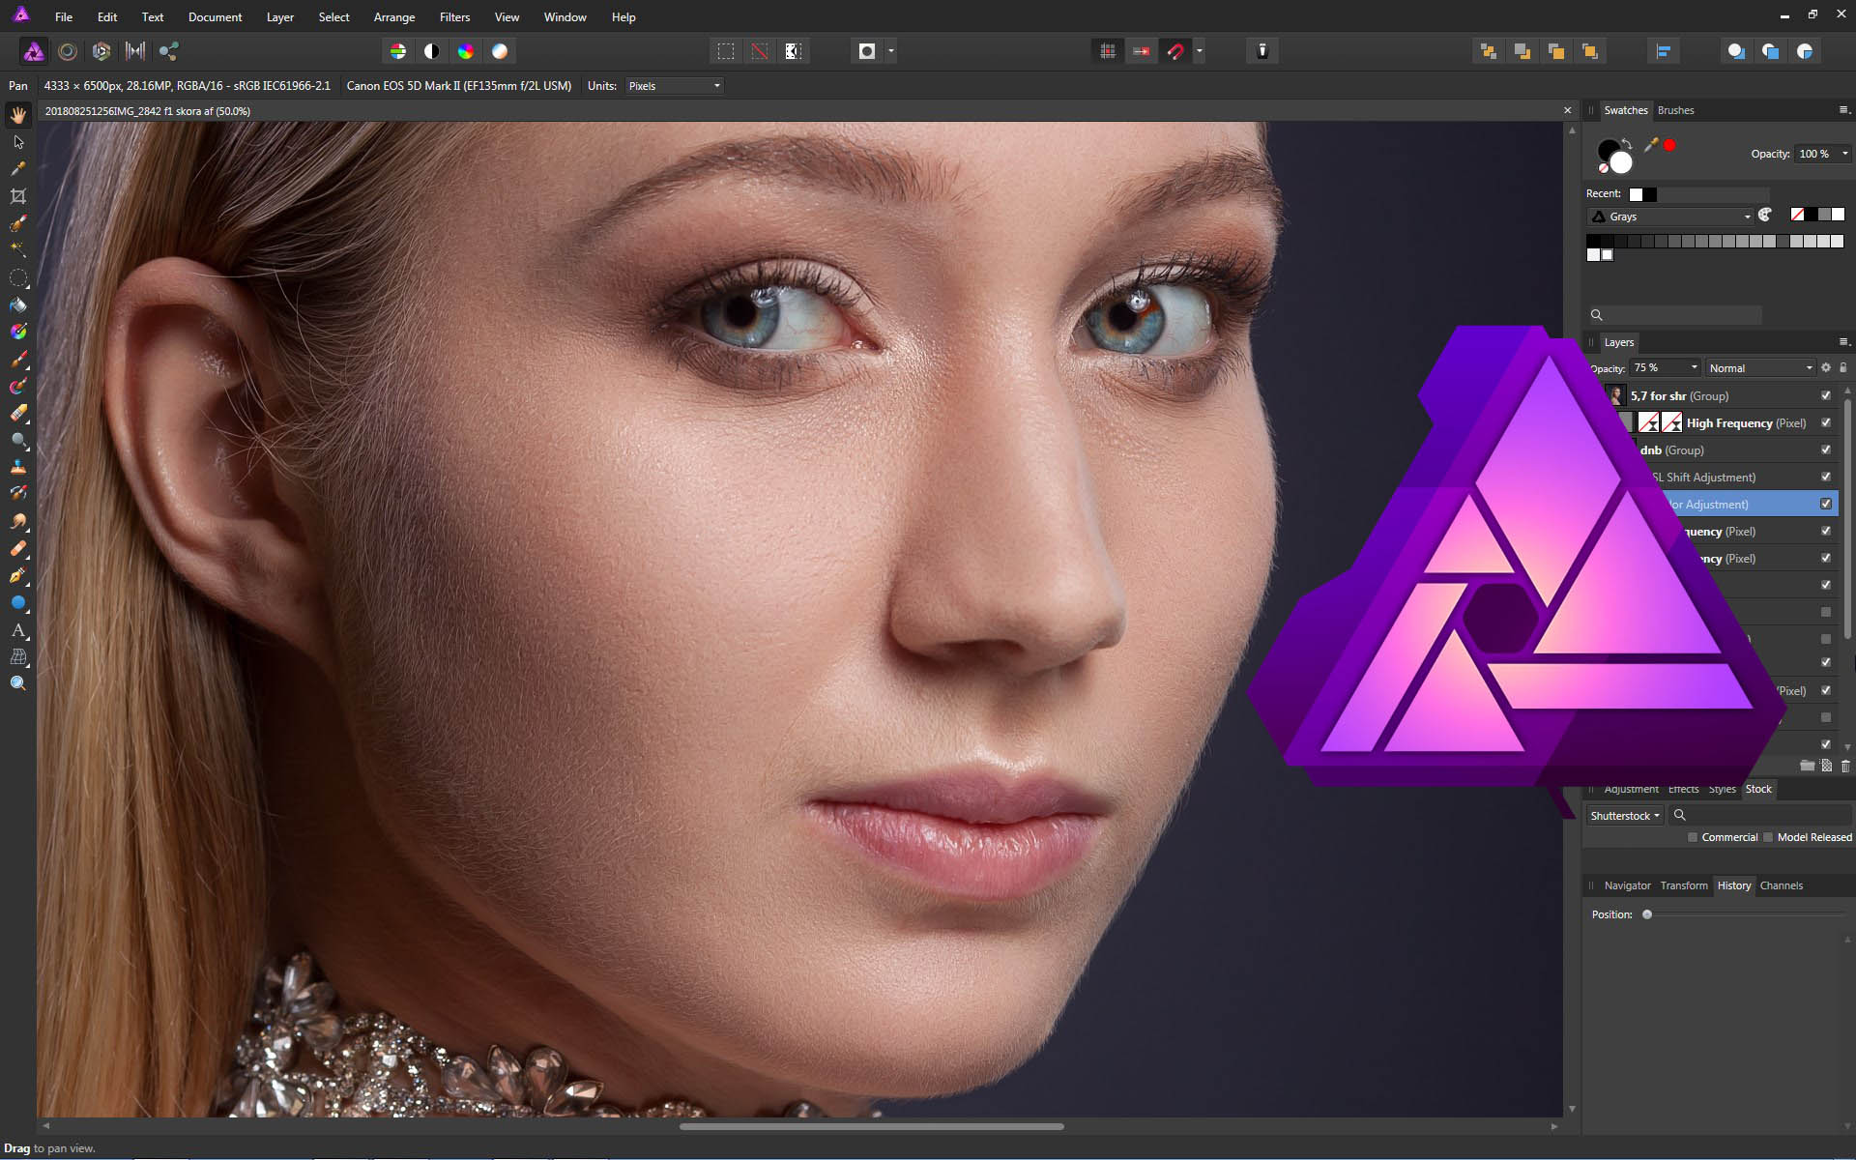Select the Mesh Warp tool
Screen dimensions: 1856x1160
point(18,657)
